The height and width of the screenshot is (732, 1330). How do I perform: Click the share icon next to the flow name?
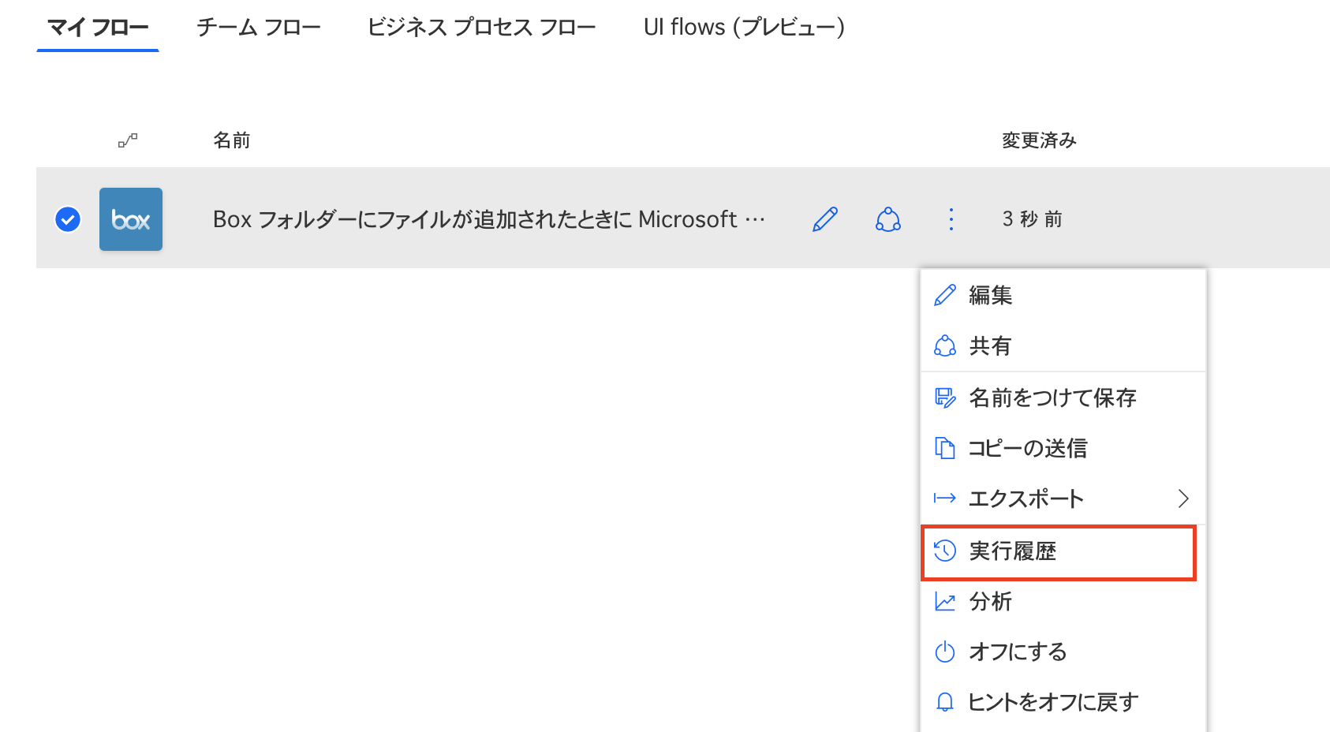pos(888,219)
